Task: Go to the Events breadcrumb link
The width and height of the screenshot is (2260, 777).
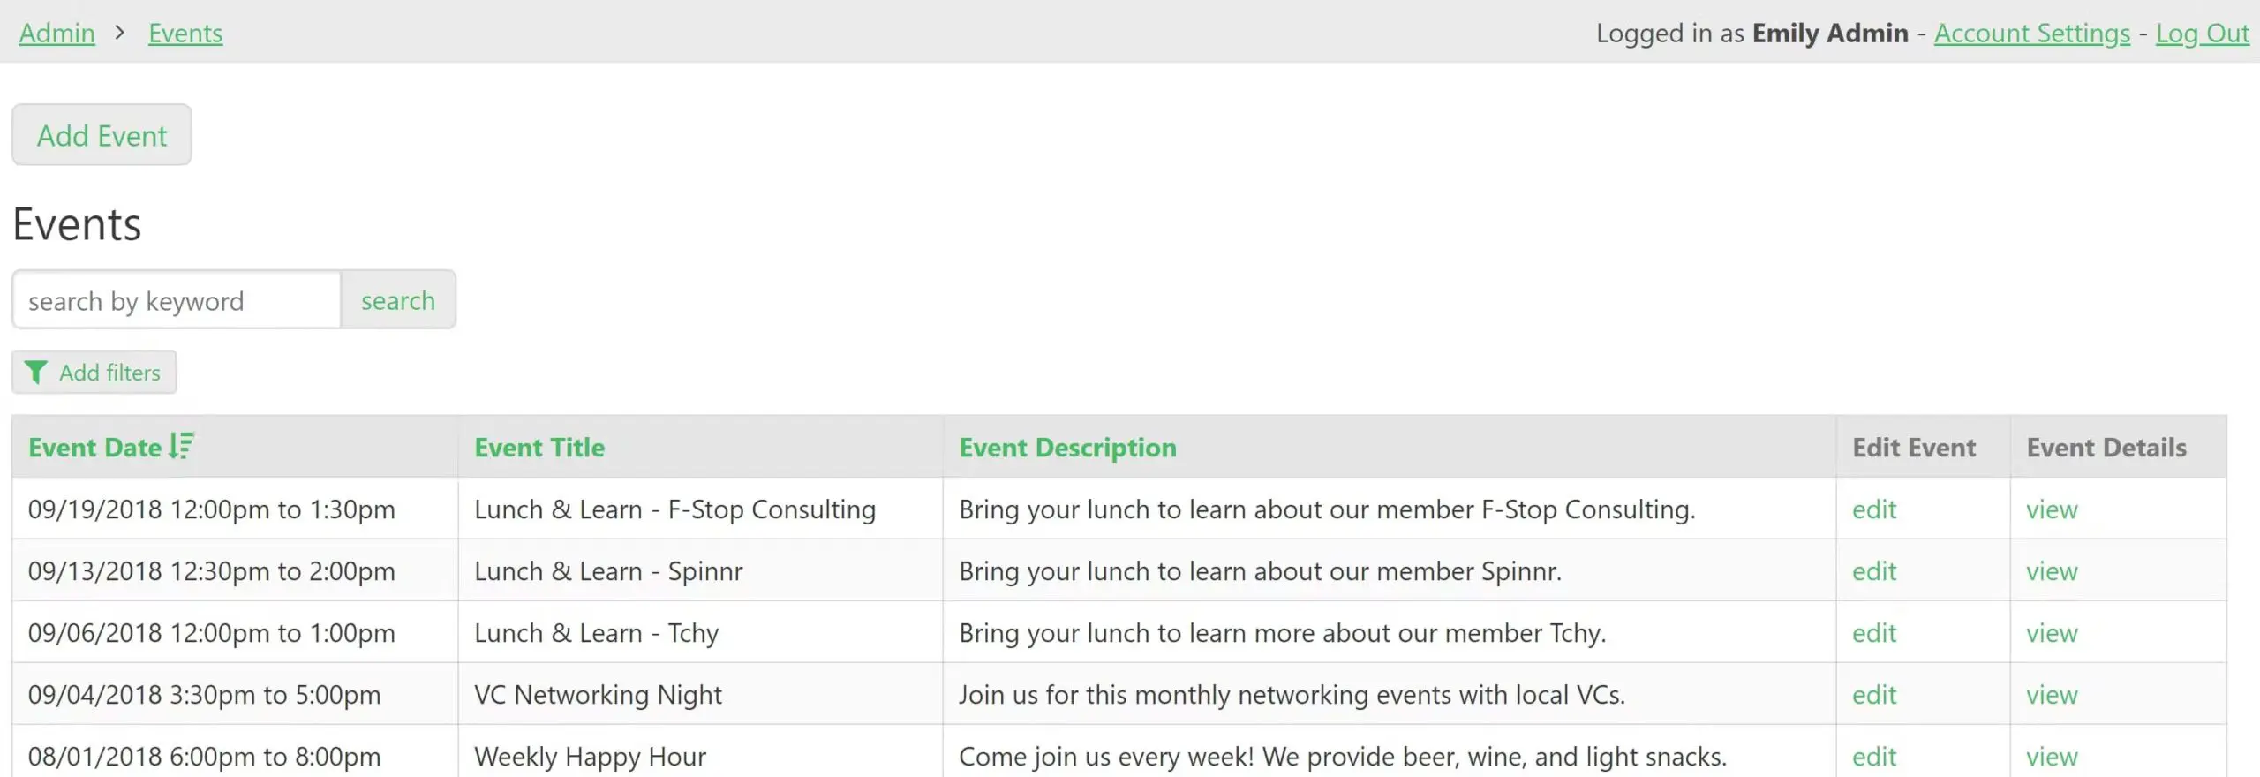Action: (x=185, y=34)
